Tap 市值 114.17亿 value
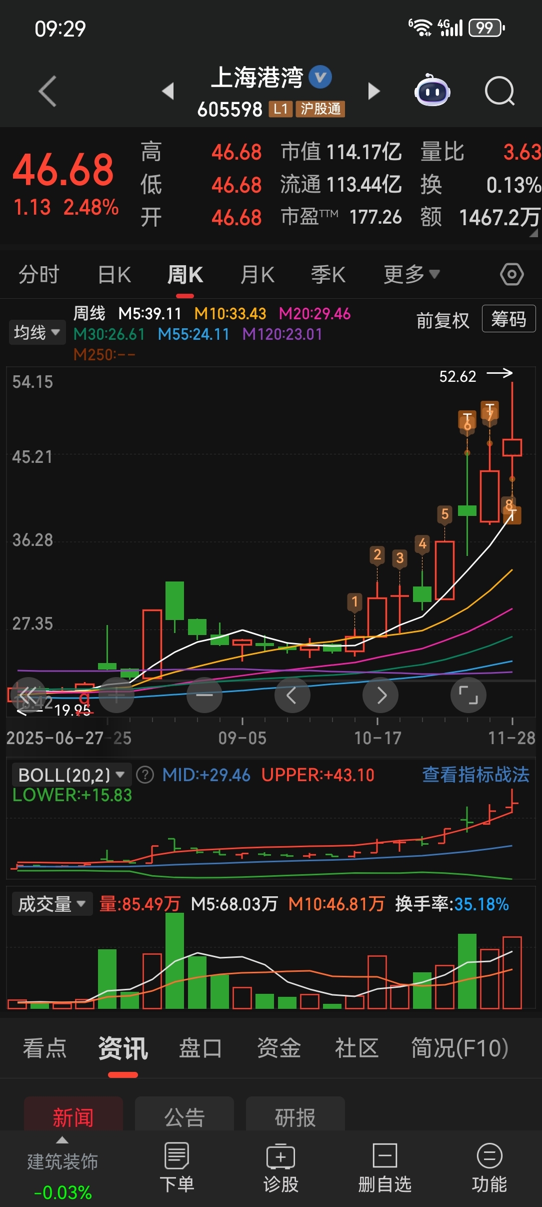This screenshot has height=1207, width=542. pos(363,152)
